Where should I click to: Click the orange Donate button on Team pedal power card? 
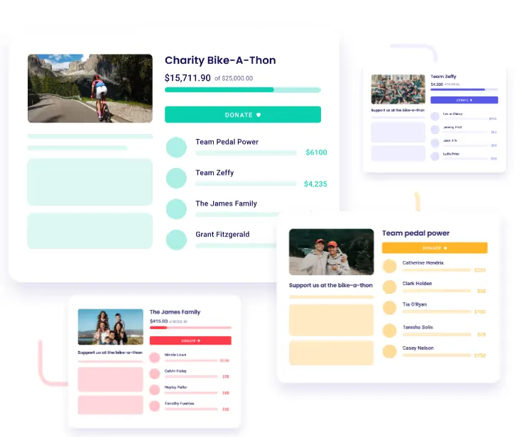click(x=435, y=248)
